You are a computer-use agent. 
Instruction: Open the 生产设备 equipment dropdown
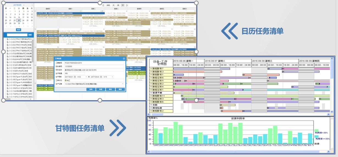click(x=123, y=84)
